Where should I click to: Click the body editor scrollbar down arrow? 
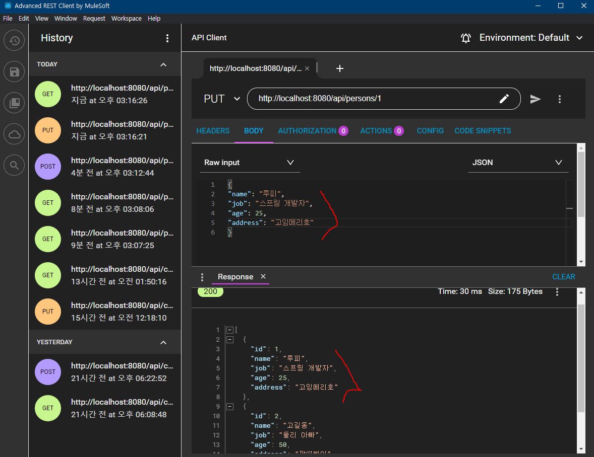point(581,262)
